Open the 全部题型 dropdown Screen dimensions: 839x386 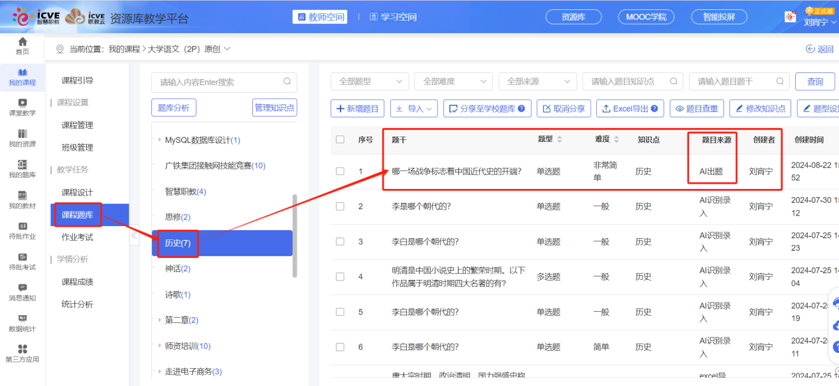point(369,81)
